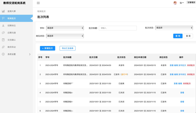Click the 批次日期 column header
The height and width of the screenshot is (113, 196).
94,57
